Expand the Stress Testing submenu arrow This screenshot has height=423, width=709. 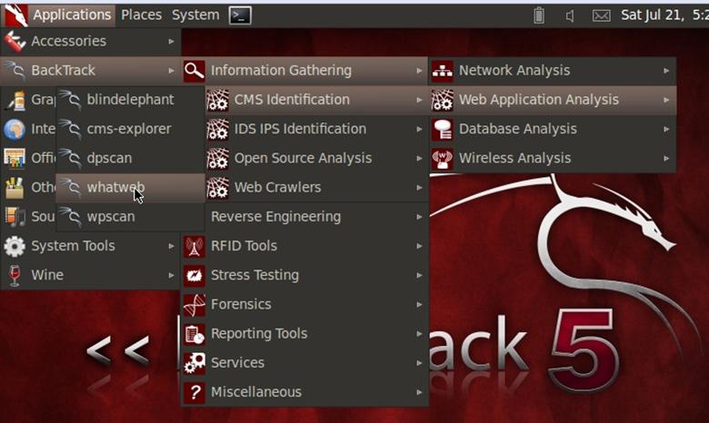(419, 275)
